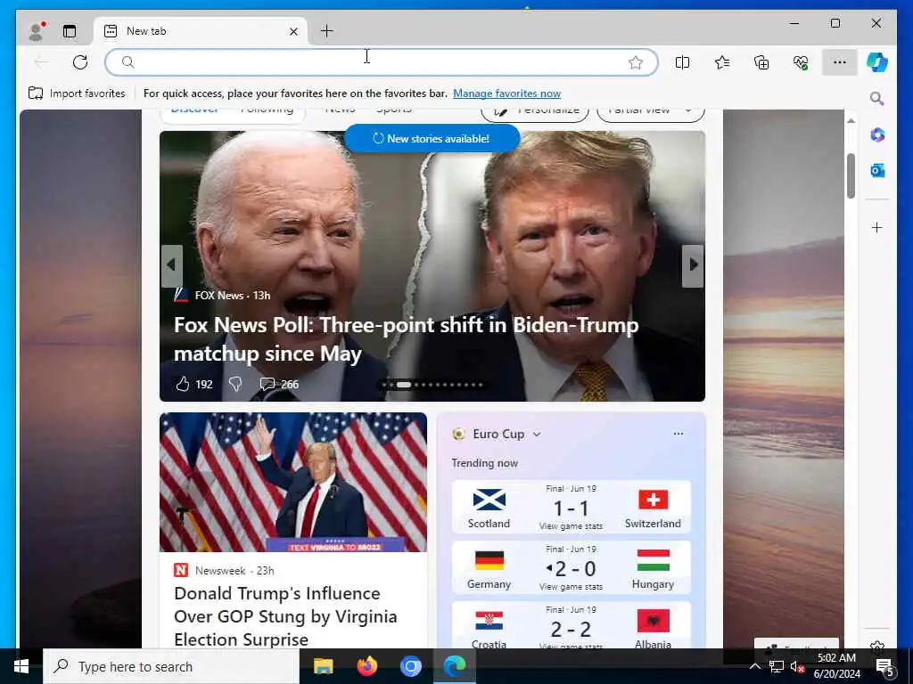Open Scotland vs Switzerland match
This screenshot has height=684, width=913.
pos(572,507)
